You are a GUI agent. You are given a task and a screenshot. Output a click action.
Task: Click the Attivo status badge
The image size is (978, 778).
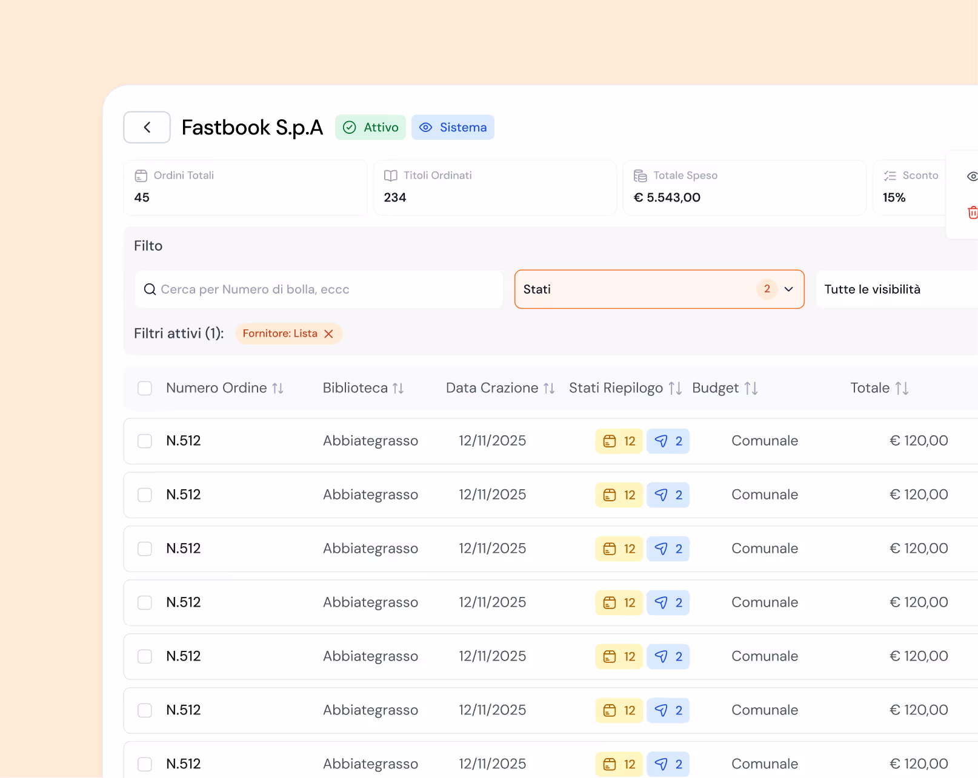click(370, 127)
